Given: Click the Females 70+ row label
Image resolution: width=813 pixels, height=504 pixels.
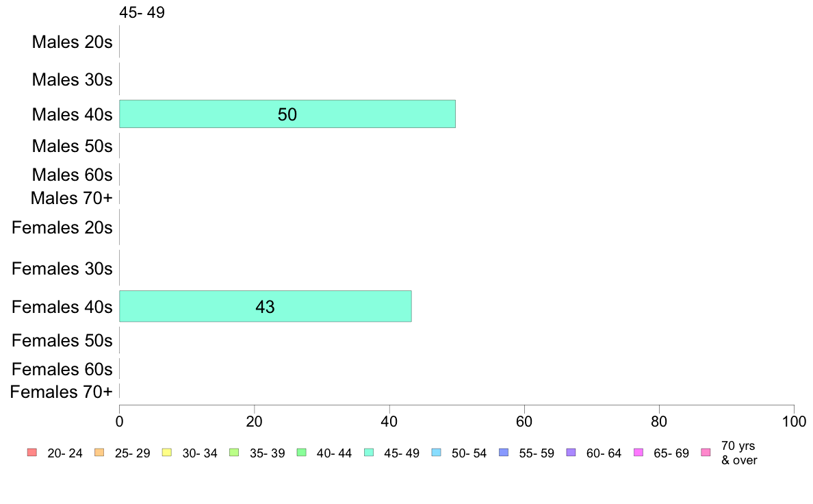Looking at the screenshot, I should (61, 392).
